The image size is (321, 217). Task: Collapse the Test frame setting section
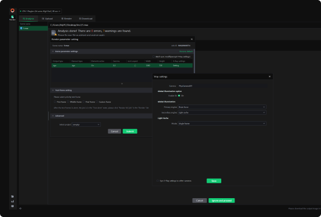53,90
